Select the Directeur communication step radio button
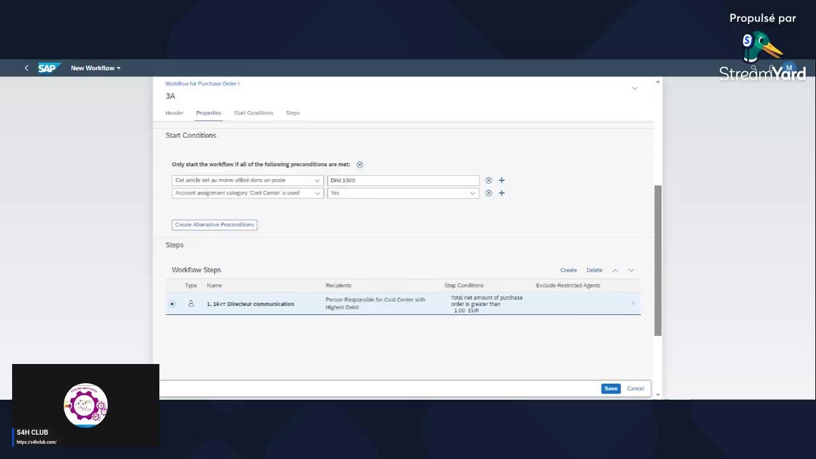This screenshot has height=459, width=816. 172,304
